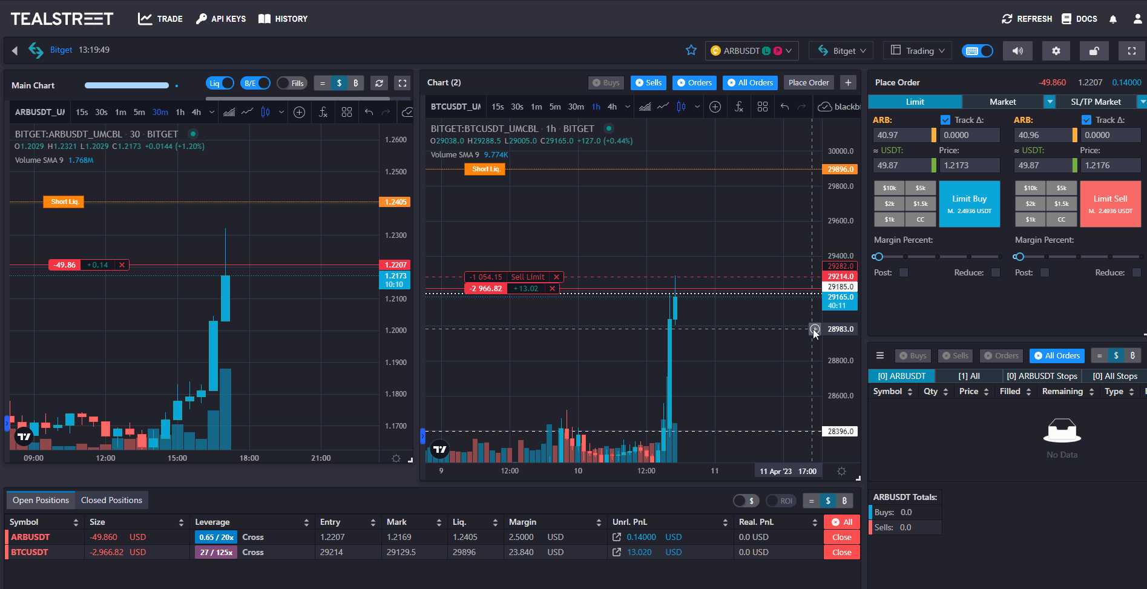Open ARBUSDT position external link icon

(x=617, y=537)
